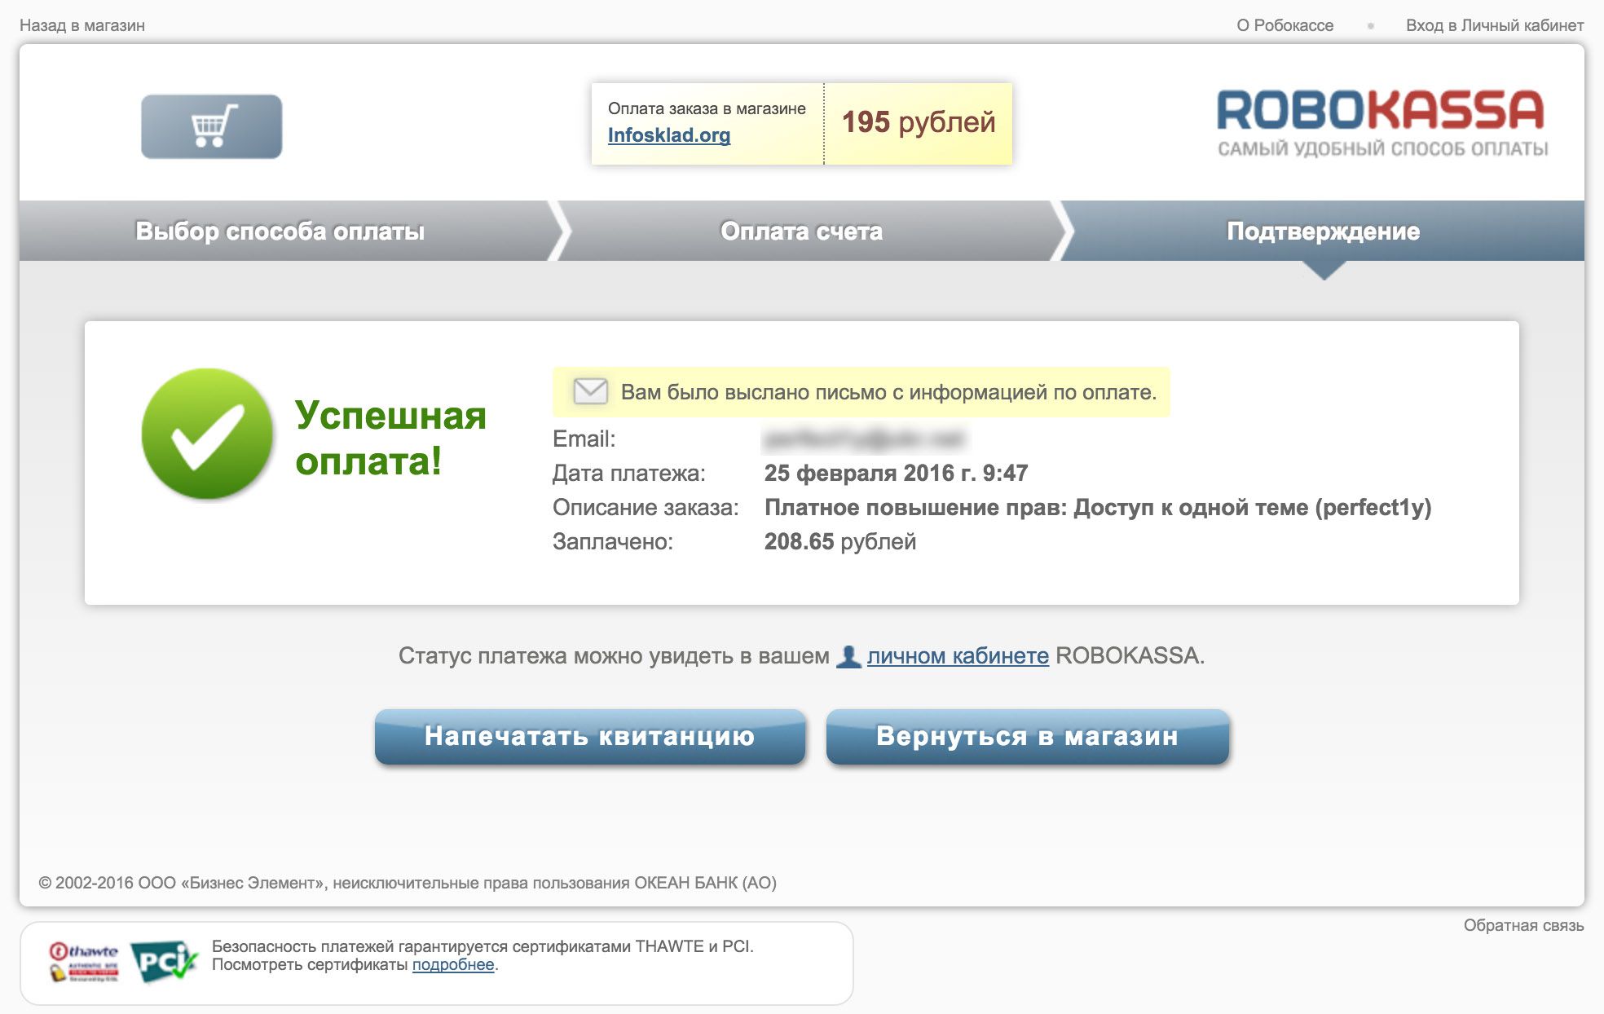The width and height of the screenshot is (1604, 1014).
Task: Click the Успешная оплата! heading
Action: pyautogui.click(x=391, y=438)
